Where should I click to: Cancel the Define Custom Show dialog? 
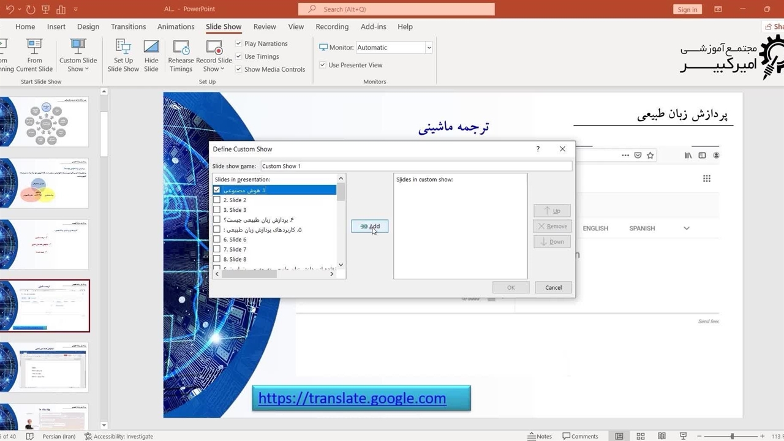tap(553, 287)
